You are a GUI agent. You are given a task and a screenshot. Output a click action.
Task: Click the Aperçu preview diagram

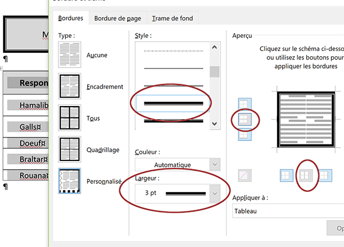306,120
